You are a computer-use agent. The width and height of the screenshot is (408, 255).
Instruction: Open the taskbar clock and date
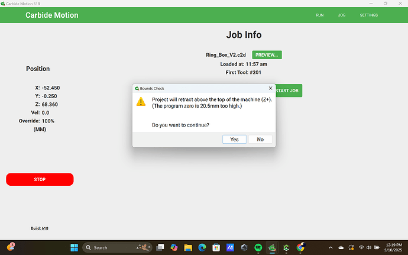[393, 247]
